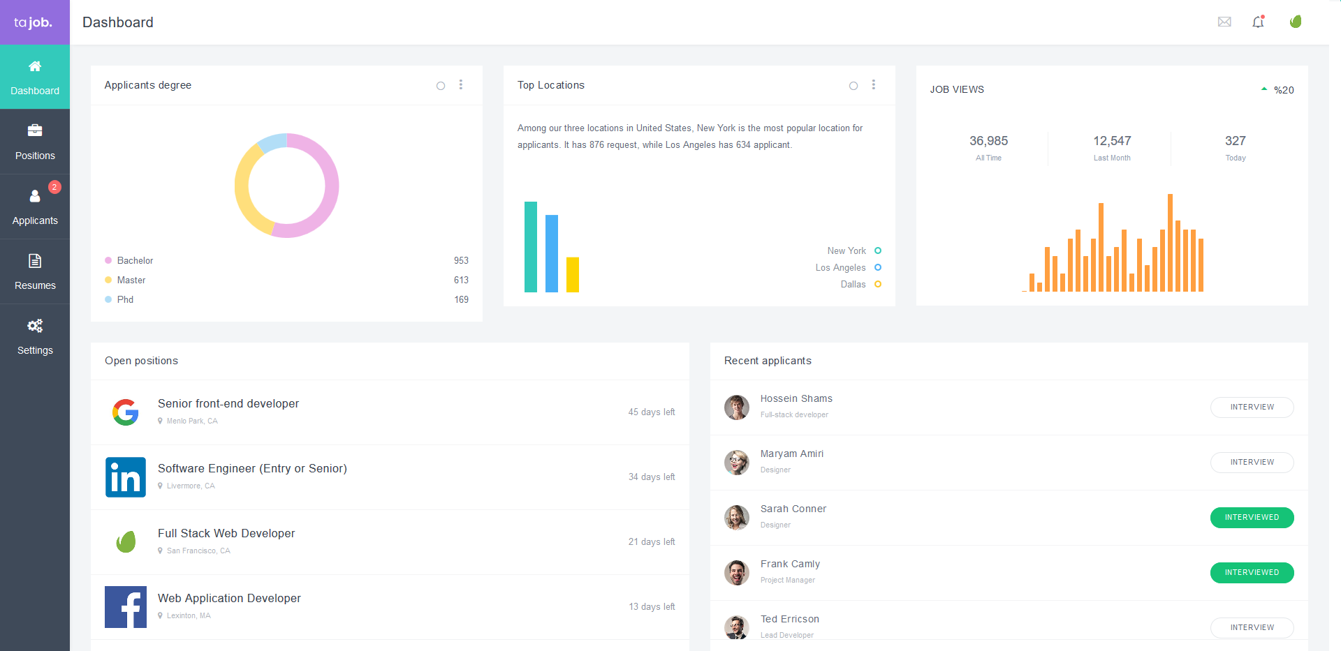Click the Facebook logo for Web Application Developer
This screenshot has width=1341, height=651.
click(x=126, y=607)
